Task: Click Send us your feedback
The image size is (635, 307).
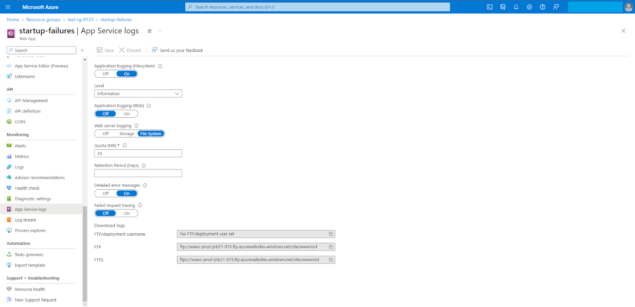Action: (x=177, y=50)
